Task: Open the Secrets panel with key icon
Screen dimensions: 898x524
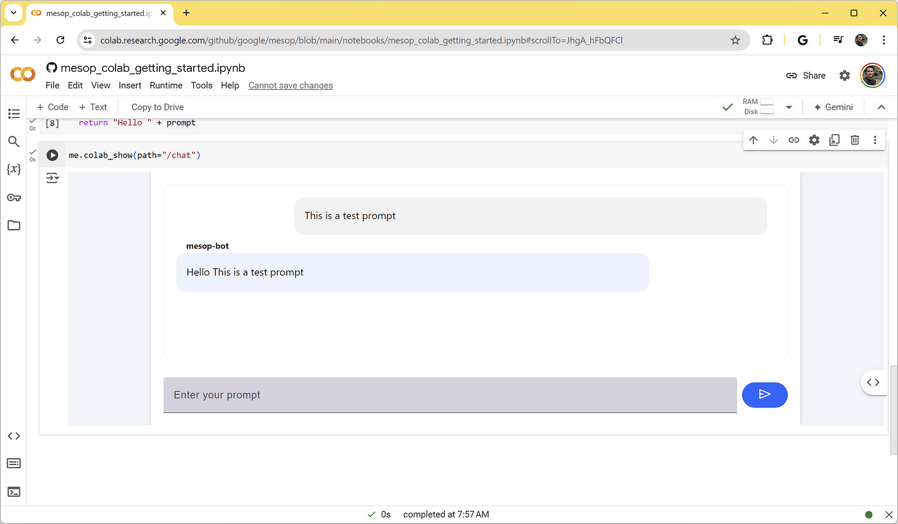Action: [13, 197]
